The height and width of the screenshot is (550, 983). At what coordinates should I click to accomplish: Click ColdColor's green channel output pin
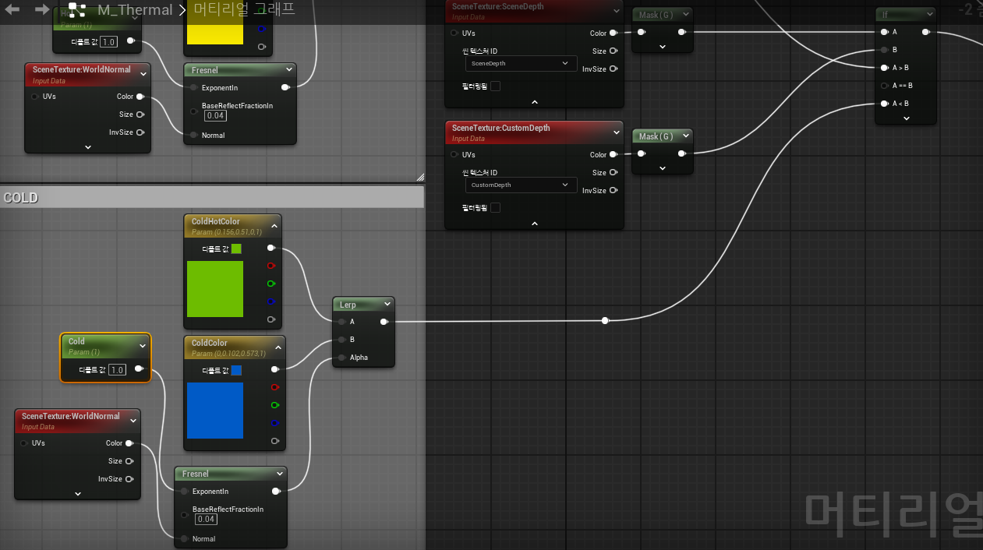pyautogui.click(x=274, y=405)
